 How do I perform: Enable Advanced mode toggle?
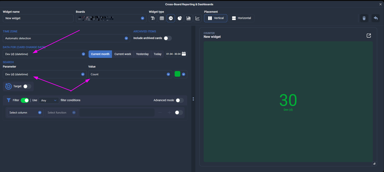click(x=180, y=100)
